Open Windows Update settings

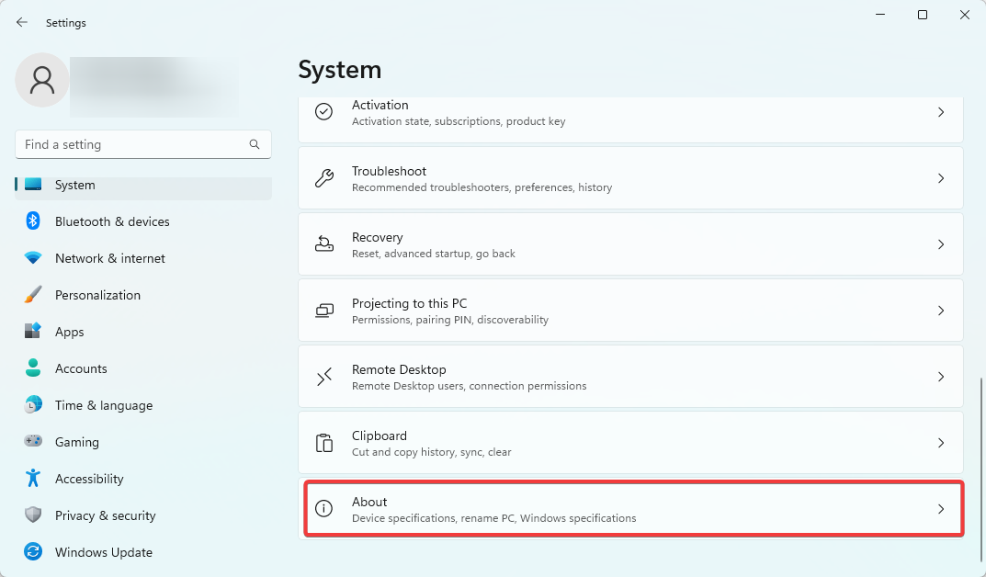(143, 552)
